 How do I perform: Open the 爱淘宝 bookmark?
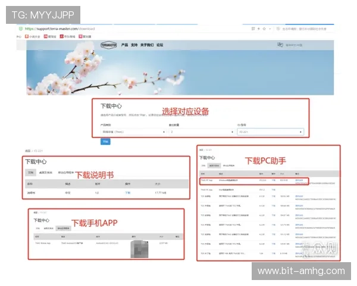[x=50, y=36]
